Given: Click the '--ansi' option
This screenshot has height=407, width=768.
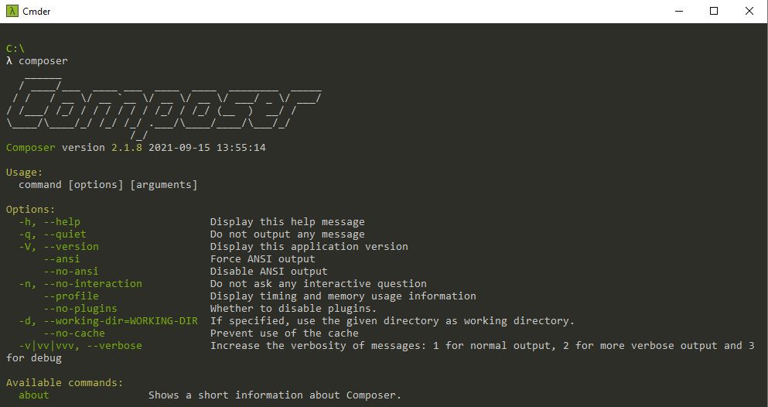Looking at the screenshot, I should [62, 258].
